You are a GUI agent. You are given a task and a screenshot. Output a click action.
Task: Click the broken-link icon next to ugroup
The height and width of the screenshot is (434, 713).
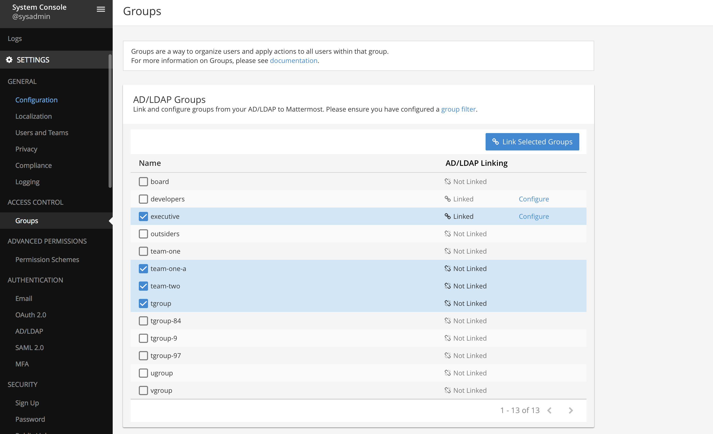[447, 373]
